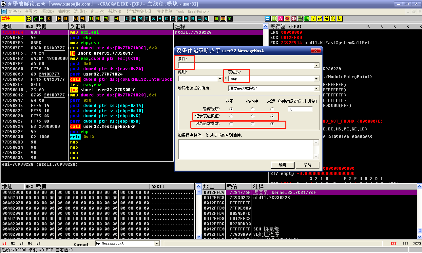Screen dimensions: 422x253
Task: Click the close program X toolbar icon
Action: coord(48,19)
